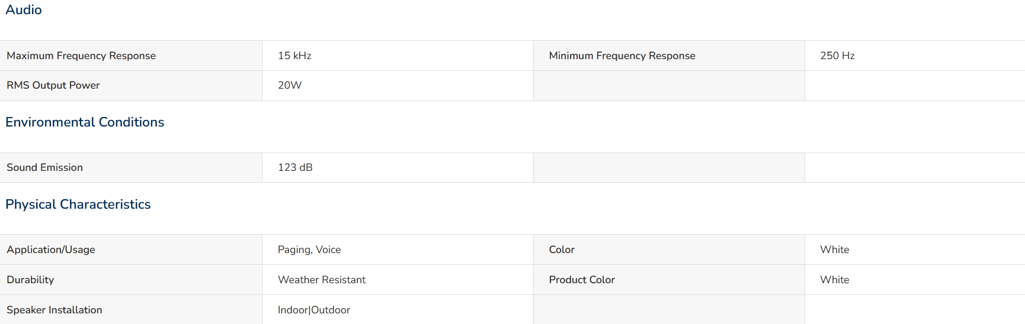Click the Speaker Installation label
Screen dimensions: 1025x324
[55, 310]
